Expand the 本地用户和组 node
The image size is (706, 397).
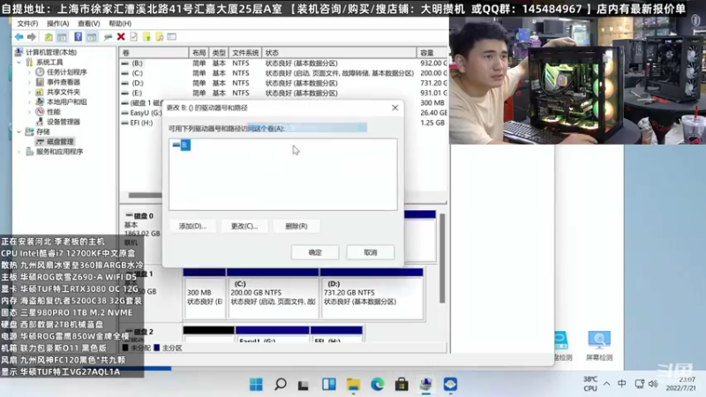pos(29,101)
